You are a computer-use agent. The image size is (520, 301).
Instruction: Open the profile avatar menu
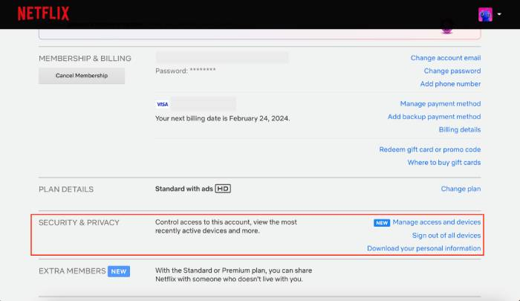coord(485,15)
